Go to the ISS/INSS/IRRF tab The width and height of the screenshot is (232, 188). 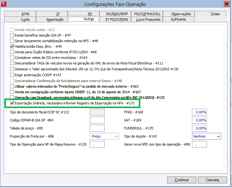tap(115, 14)
